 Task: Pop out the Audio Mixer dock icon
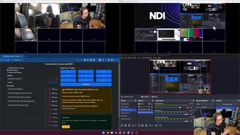pos(193,101)
